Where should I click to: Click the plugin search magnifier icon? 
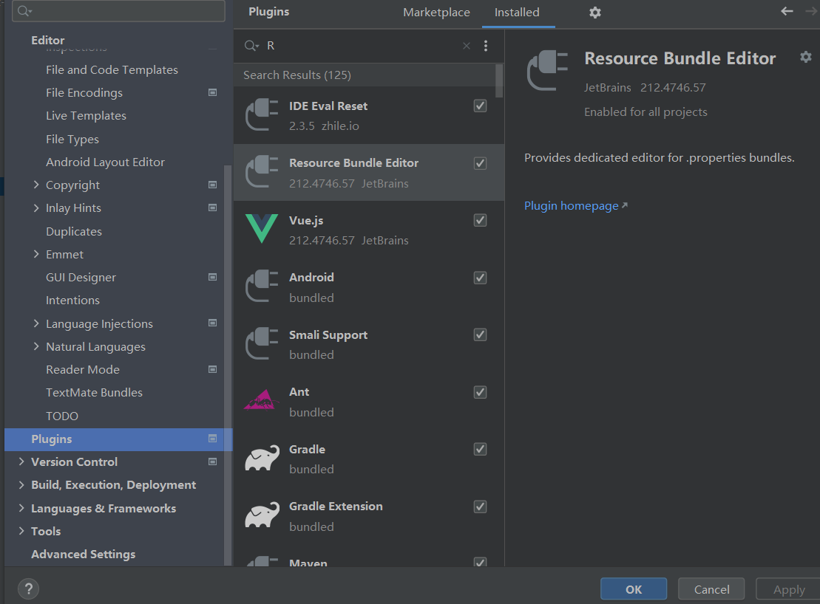tap(251, 46)
